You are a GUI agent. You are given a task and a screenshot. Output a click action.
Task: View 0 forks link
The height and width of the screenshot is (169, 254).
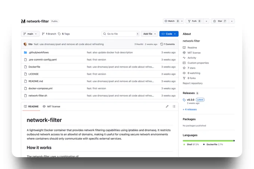pyautogui.click(x=192, y=78)
